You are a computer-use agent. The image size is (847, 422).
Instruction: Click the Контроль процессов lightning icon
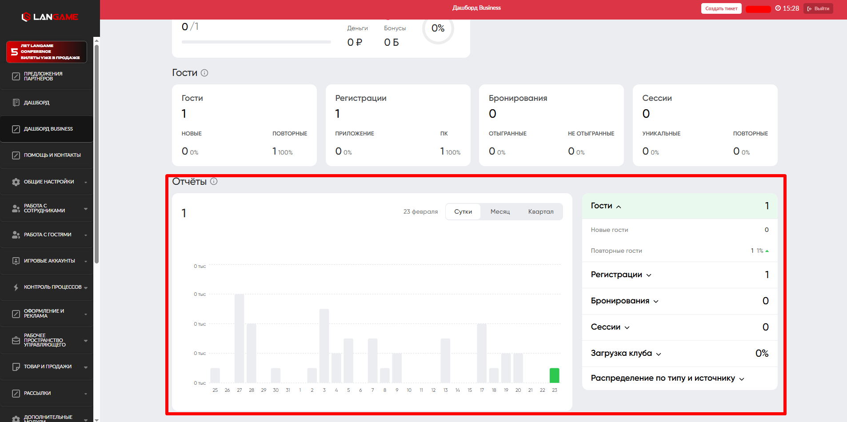click(x=16, y=287)
